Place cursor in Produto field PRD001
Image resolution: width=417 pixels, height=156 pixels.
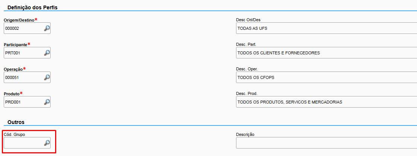(x=23, y=102)
